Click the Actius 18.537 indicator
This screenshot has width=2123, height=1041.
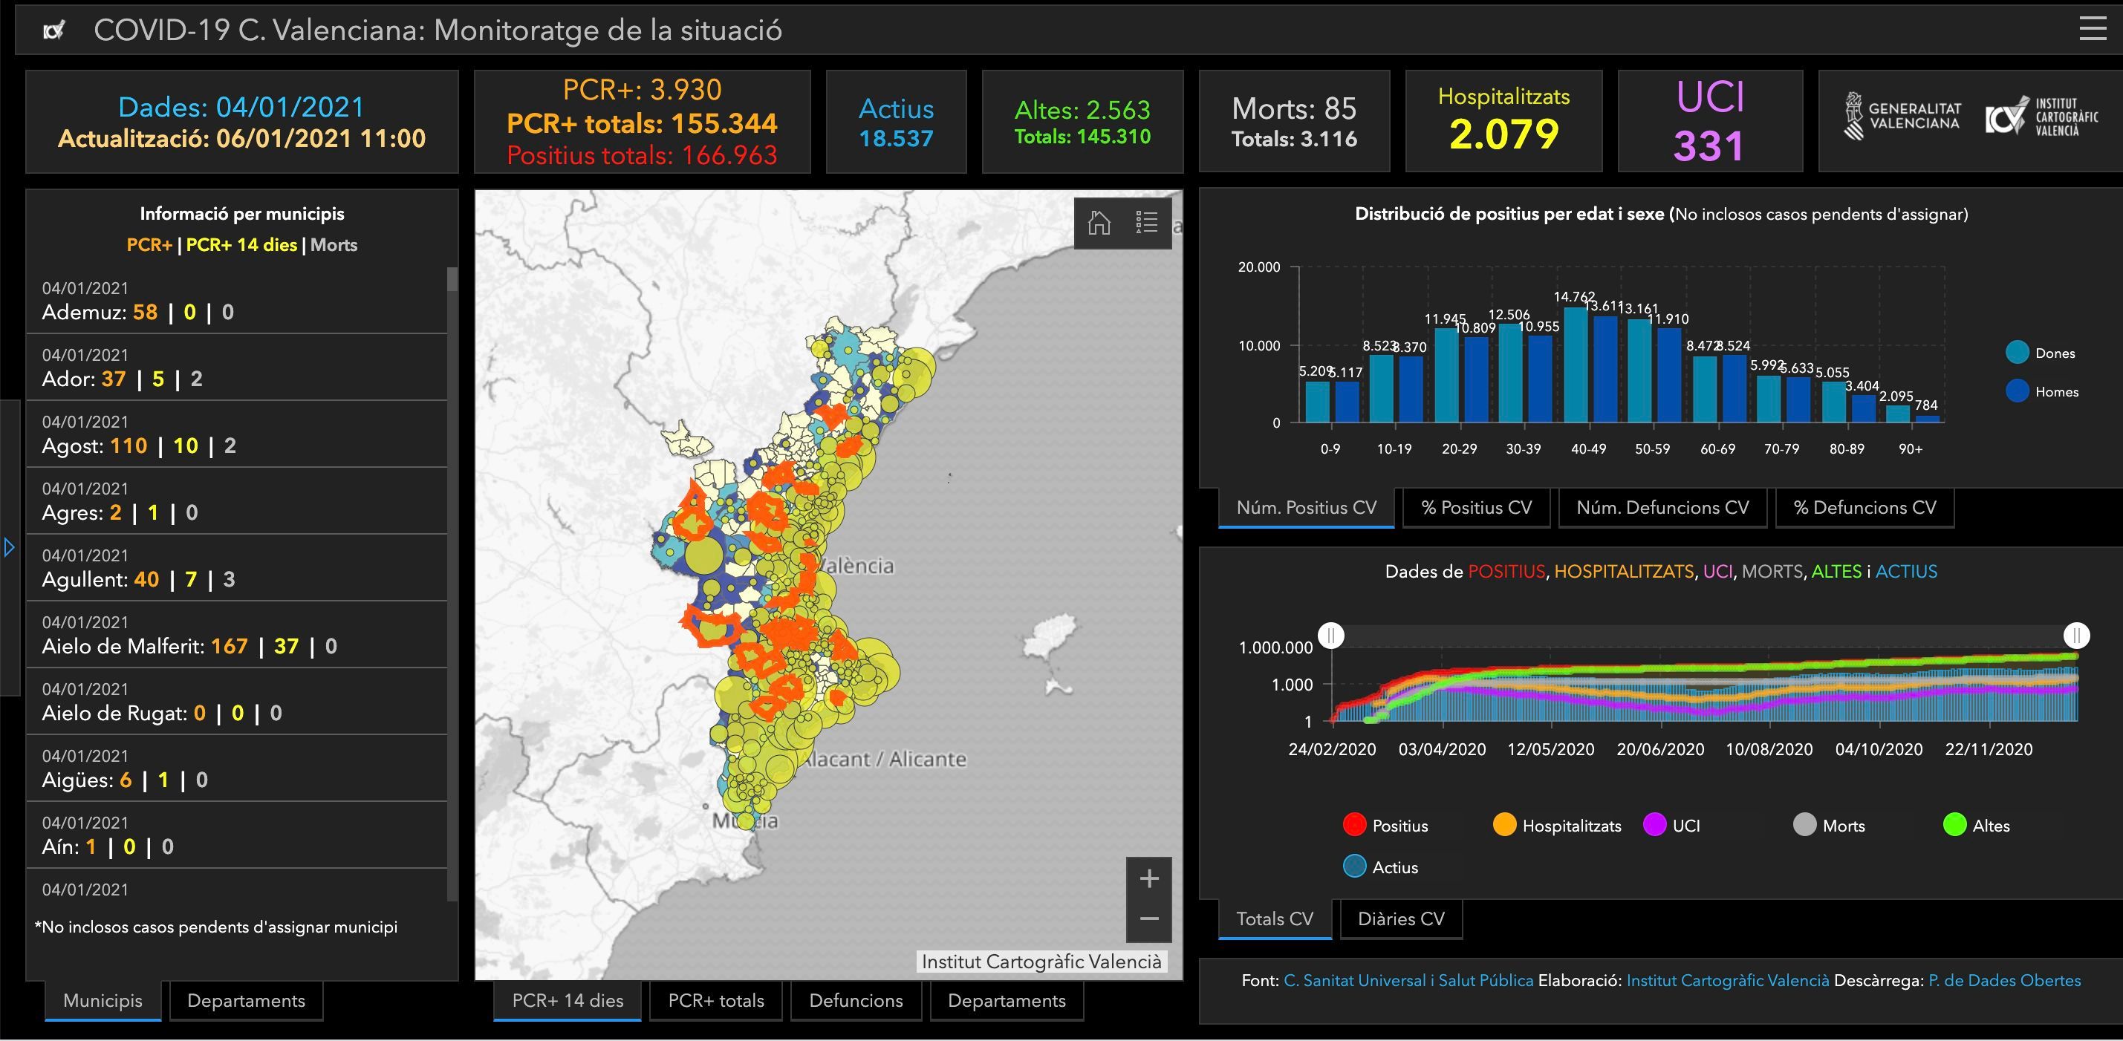pyautogui.click(x=896, y=122)
